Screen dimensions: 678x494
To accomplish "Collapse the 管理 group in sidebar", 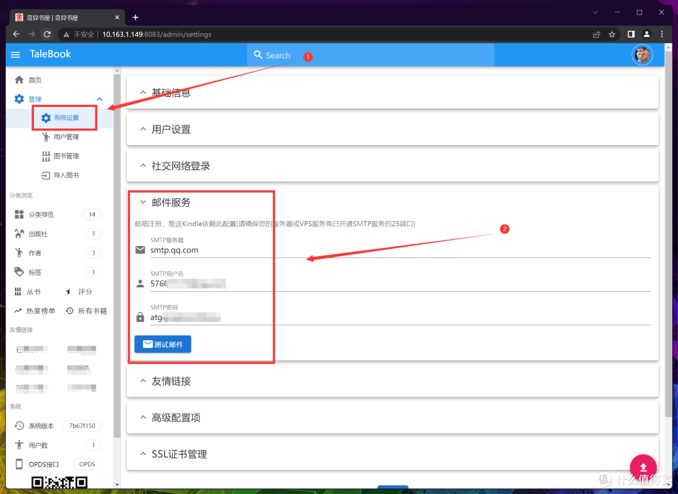I will click(x=99, y=99).
